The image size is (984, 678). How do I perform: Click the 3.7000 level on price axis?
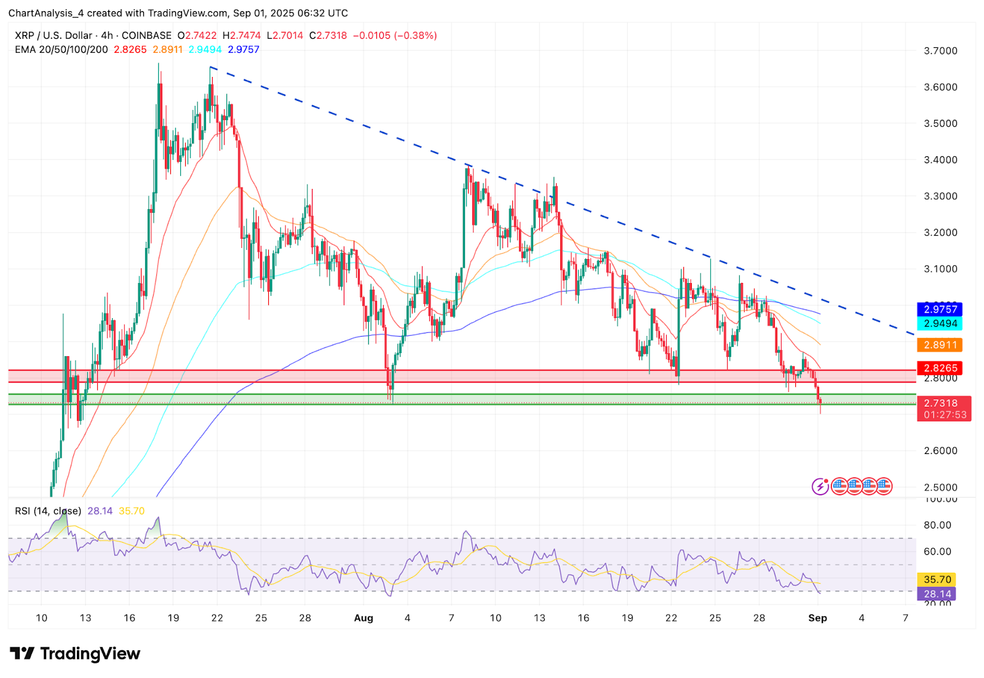(x=940, y=51)
